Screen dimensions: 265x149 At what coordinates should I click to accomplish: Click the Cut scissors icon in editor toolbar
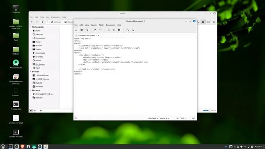(109, 30)
